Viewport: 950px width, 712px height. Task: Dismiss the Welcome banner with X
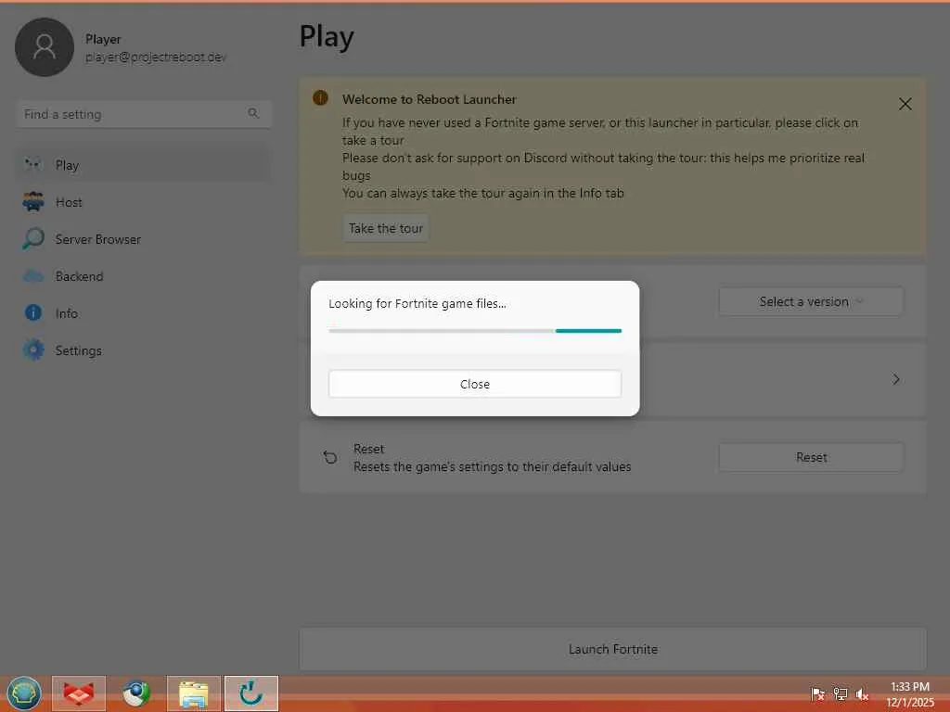(905, 104)
